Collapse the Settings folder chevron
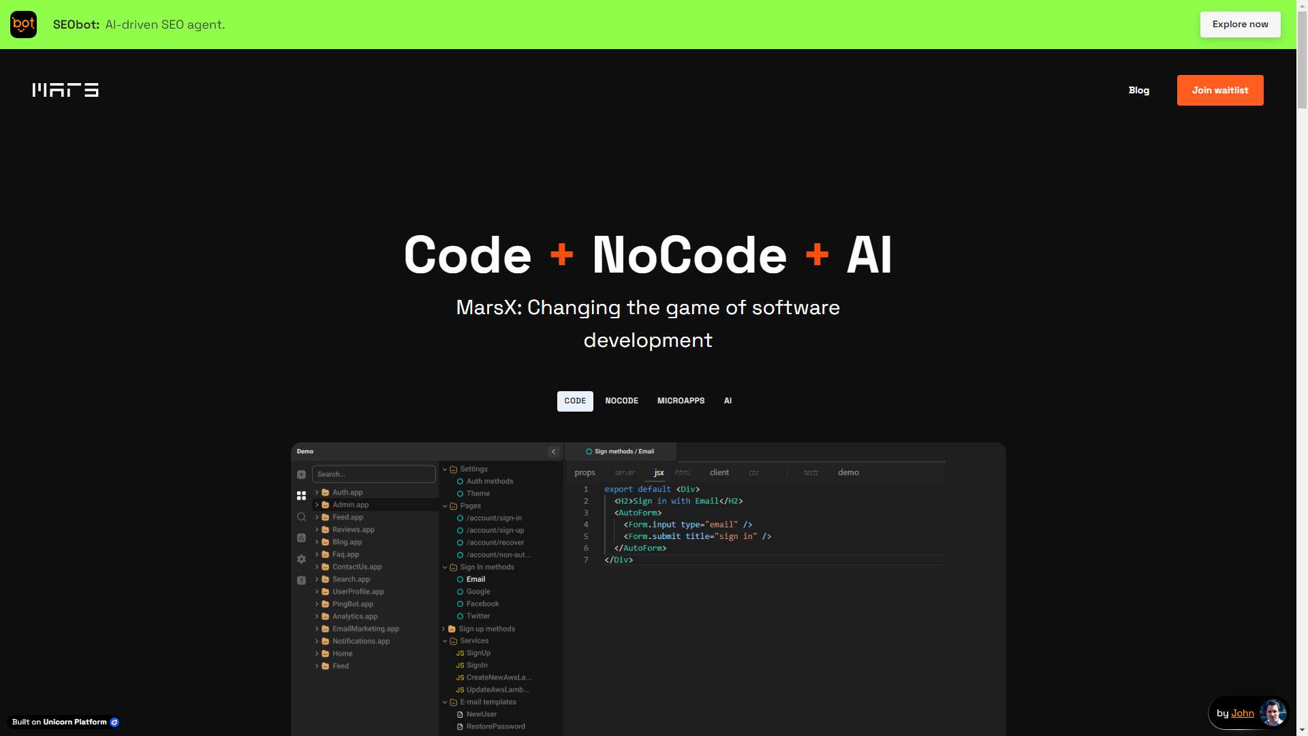The height and width of the screenshot is (736, 1308). coord(445,470)
